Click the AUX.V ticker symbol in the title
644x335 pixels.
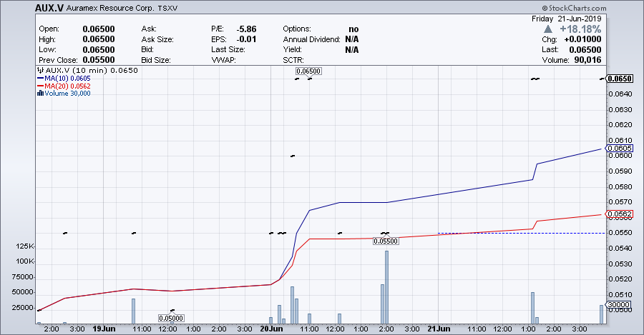click(x=49, y=8)
